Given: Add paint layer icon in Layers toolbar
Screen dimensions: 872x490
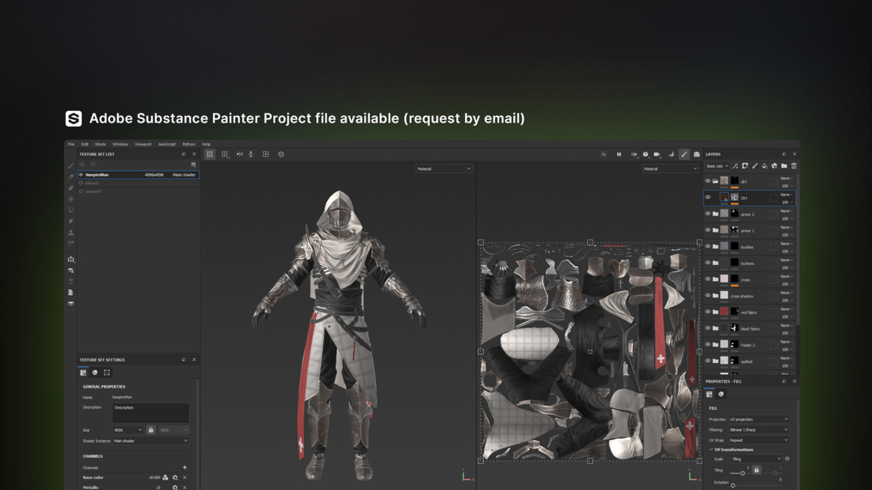Looking at the screenshot, I should [x=755, y=166].
